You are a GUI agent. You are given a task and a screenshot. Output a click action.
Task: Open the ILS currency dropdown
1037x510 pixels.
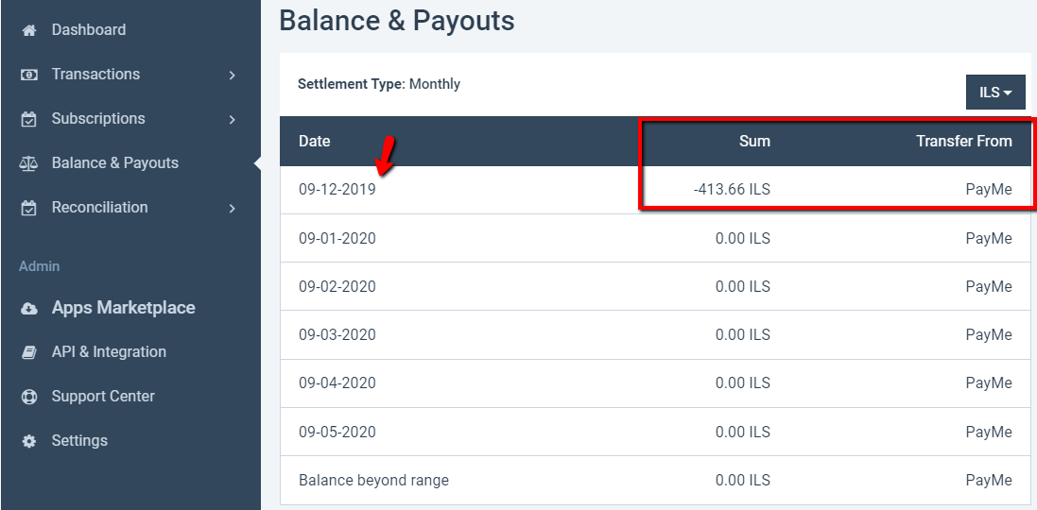tap(995, 93)
